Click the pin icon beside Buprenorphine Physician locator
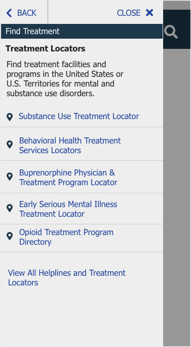 (10, 177)
